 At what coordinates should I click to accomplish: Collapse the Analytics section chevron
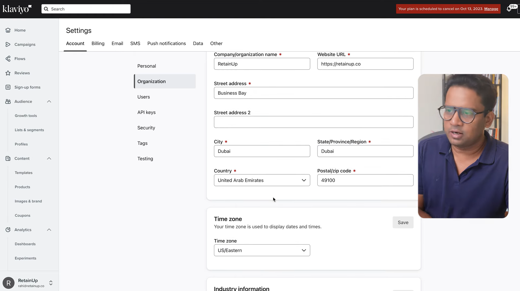(49, 230)
